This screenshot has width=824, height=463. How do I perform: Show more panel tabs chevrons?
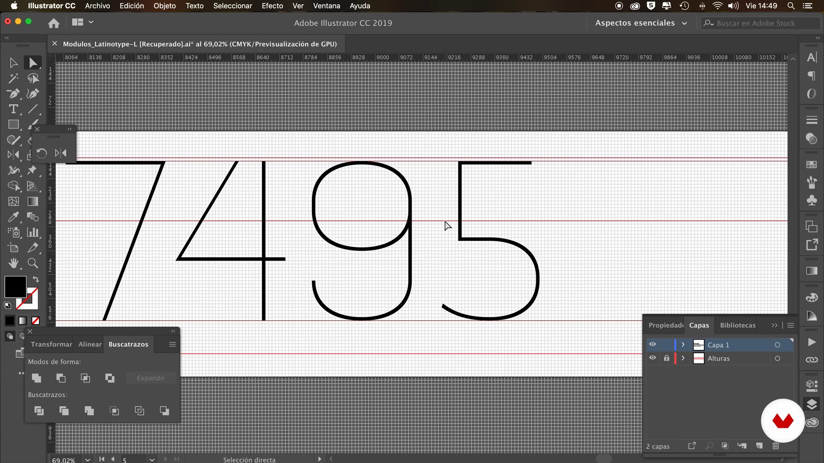pos(774,325)
